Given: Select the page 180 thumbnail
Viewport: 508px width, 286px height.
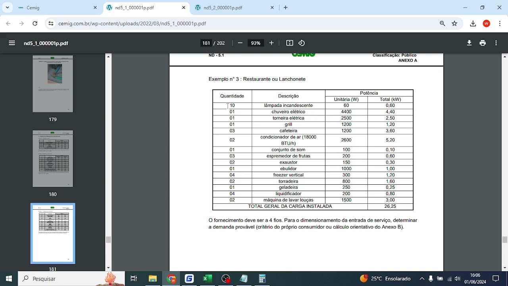Looking at the screenshot, I should click(53, 158).
